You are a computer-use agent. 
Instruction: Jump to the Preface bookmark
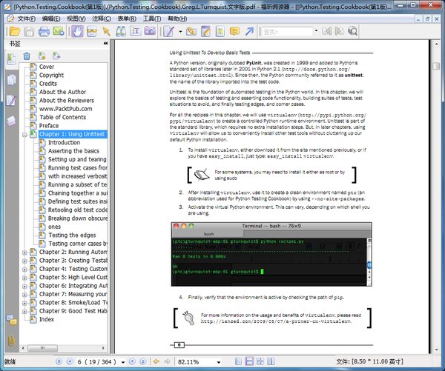click(x=49, y=126)
